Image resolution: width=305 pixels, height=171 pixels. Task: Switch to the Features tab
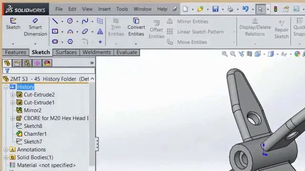pos(15,52)
